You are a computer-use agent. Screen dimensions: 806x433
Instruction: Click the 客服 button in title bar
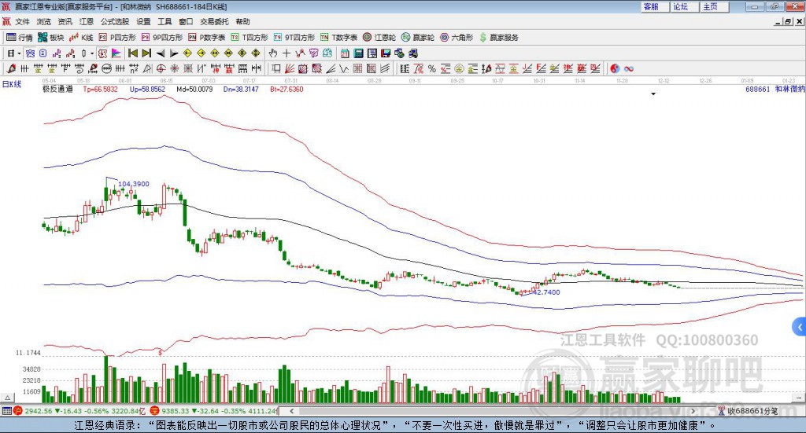point(655,6)
